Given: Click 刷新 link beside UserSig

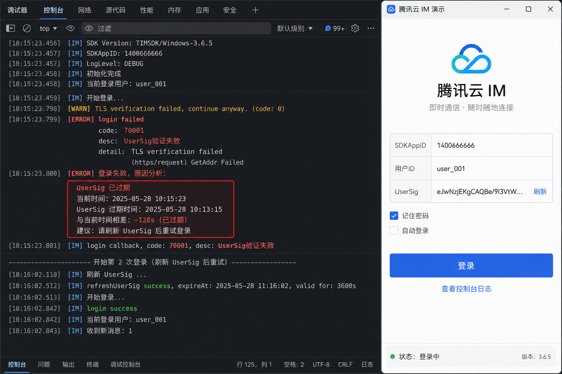Looking at the screenshot, I should (x=540, y=191).
